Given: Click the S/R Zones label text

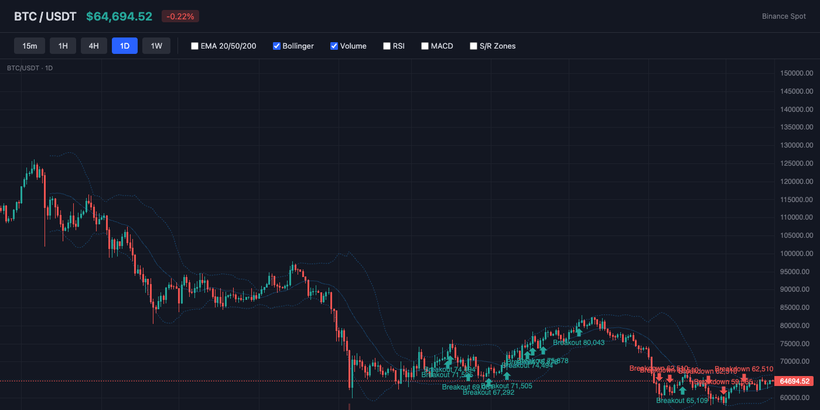Looking at the screenshot, I should 498,46.
